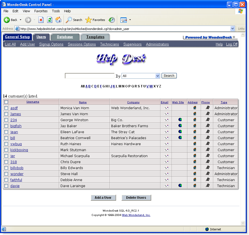Click the email icon for asdf

166,108
